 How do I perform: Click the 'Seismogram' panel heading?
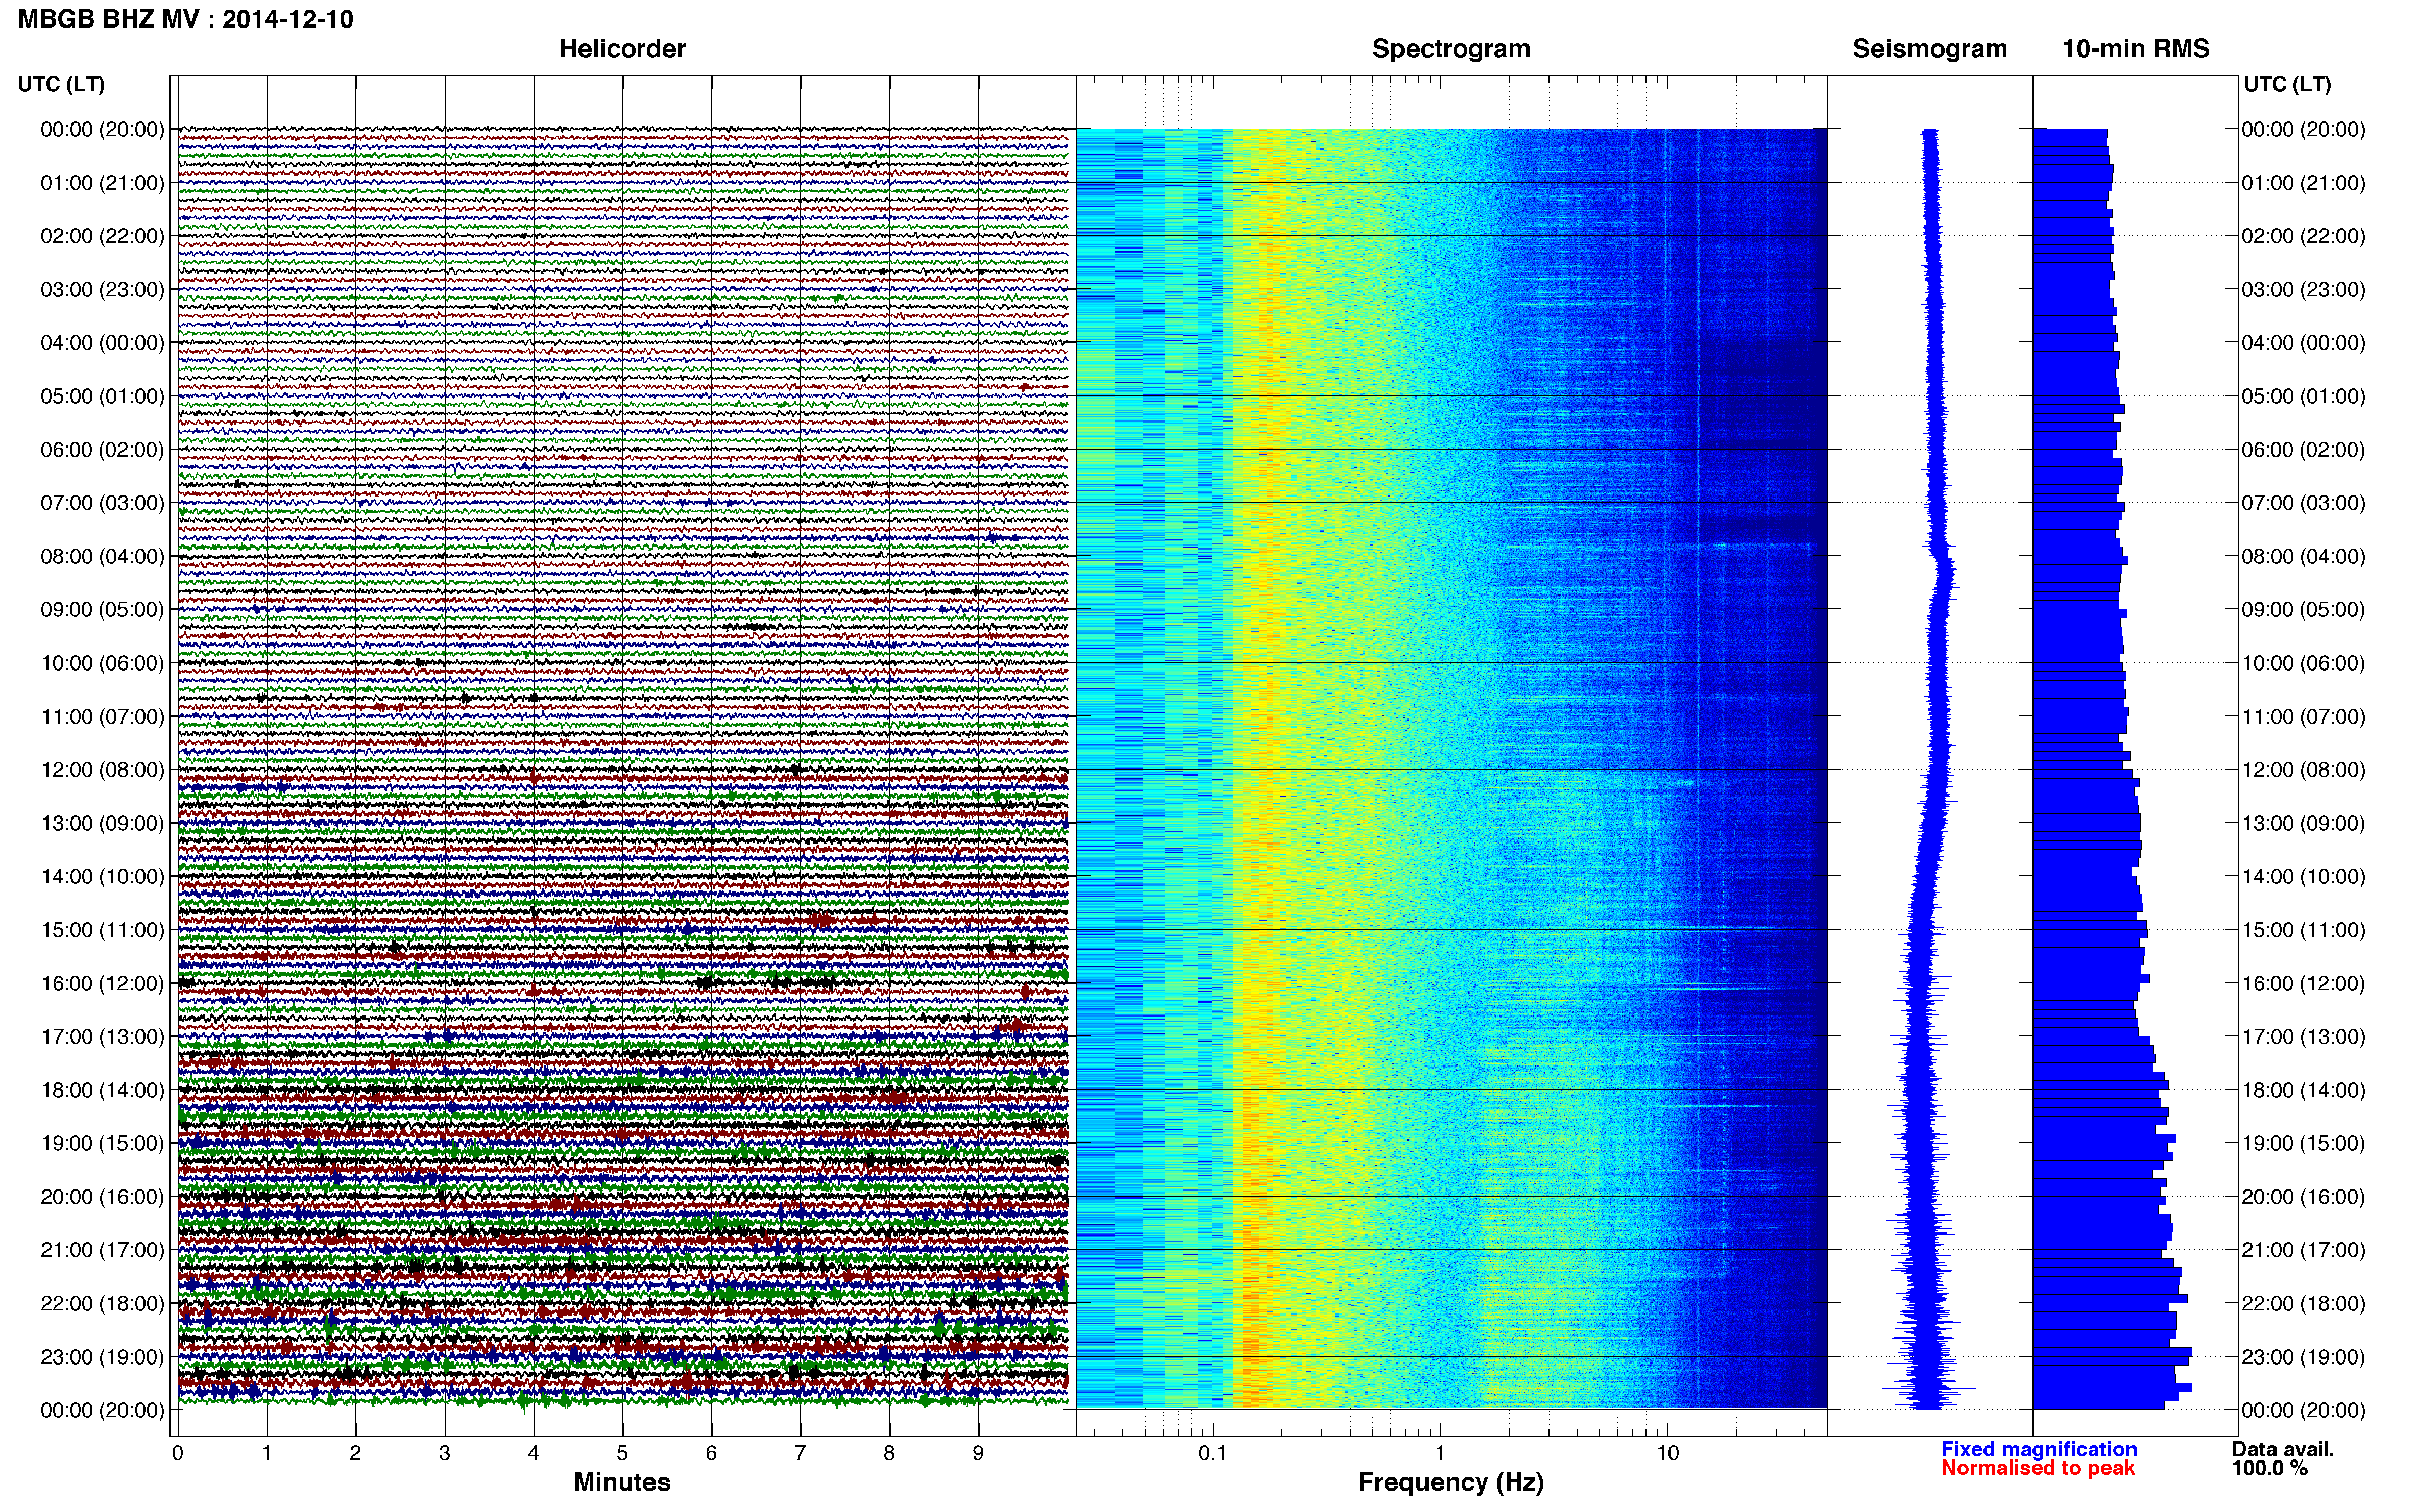click(1930, 49)
